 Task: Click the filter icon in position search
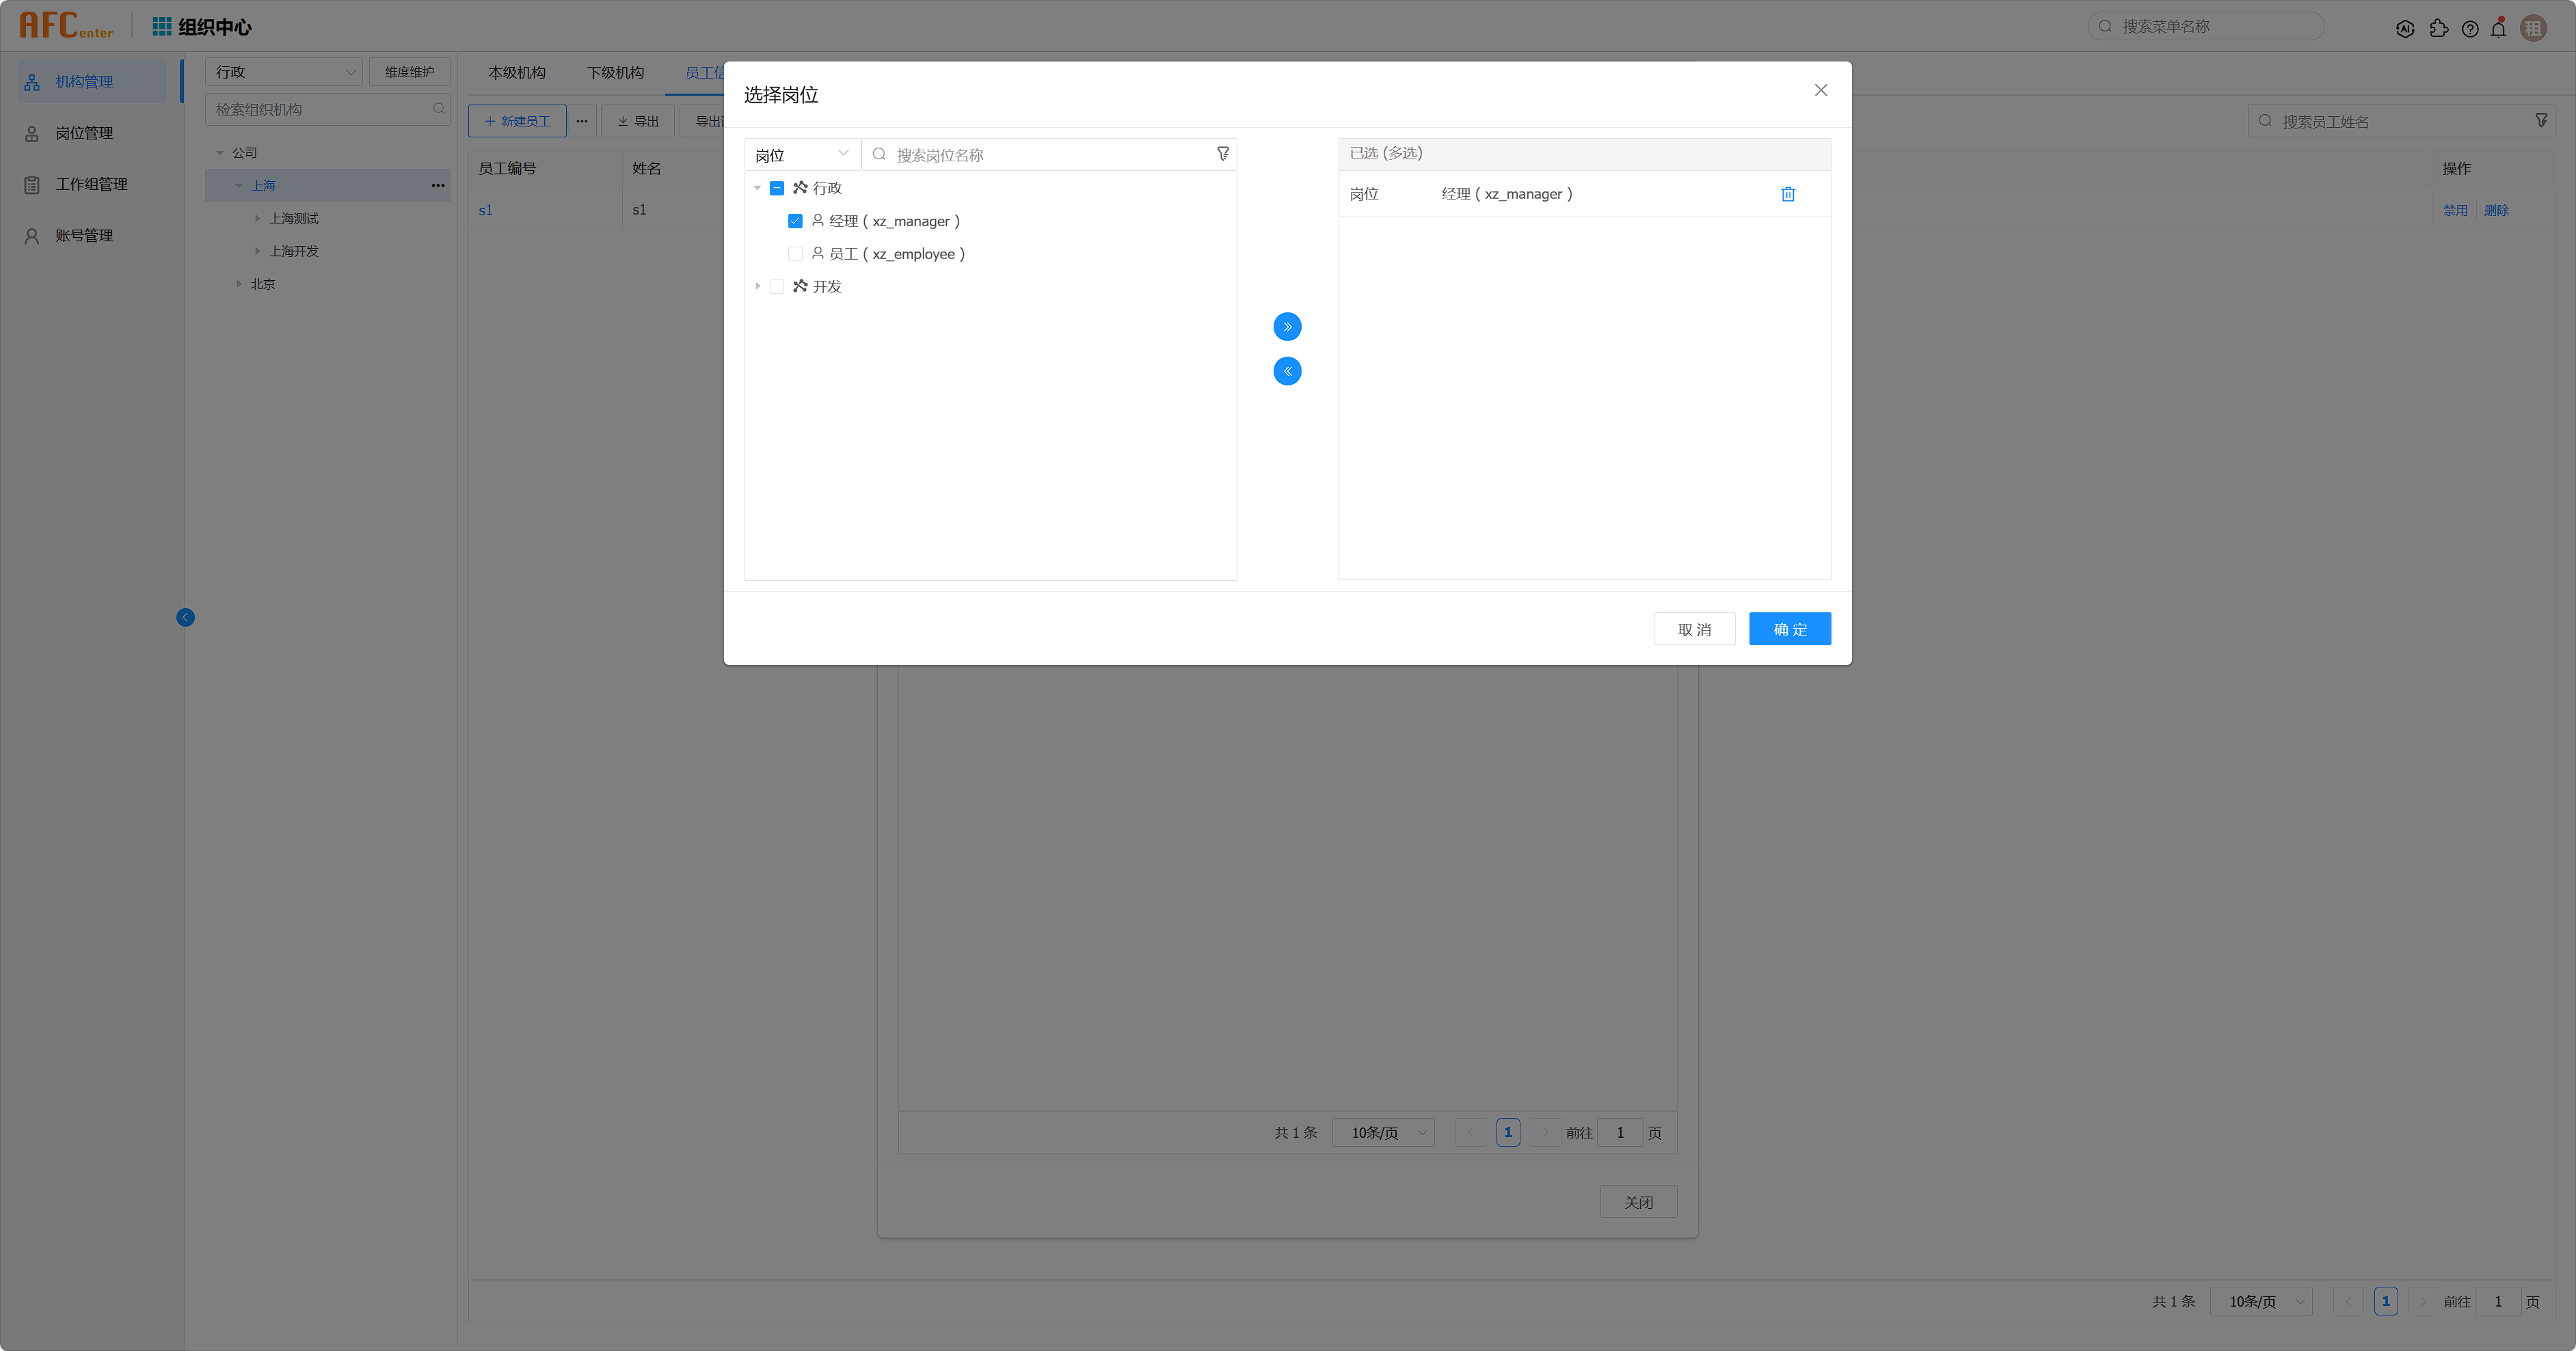[x=1222, y=154]
